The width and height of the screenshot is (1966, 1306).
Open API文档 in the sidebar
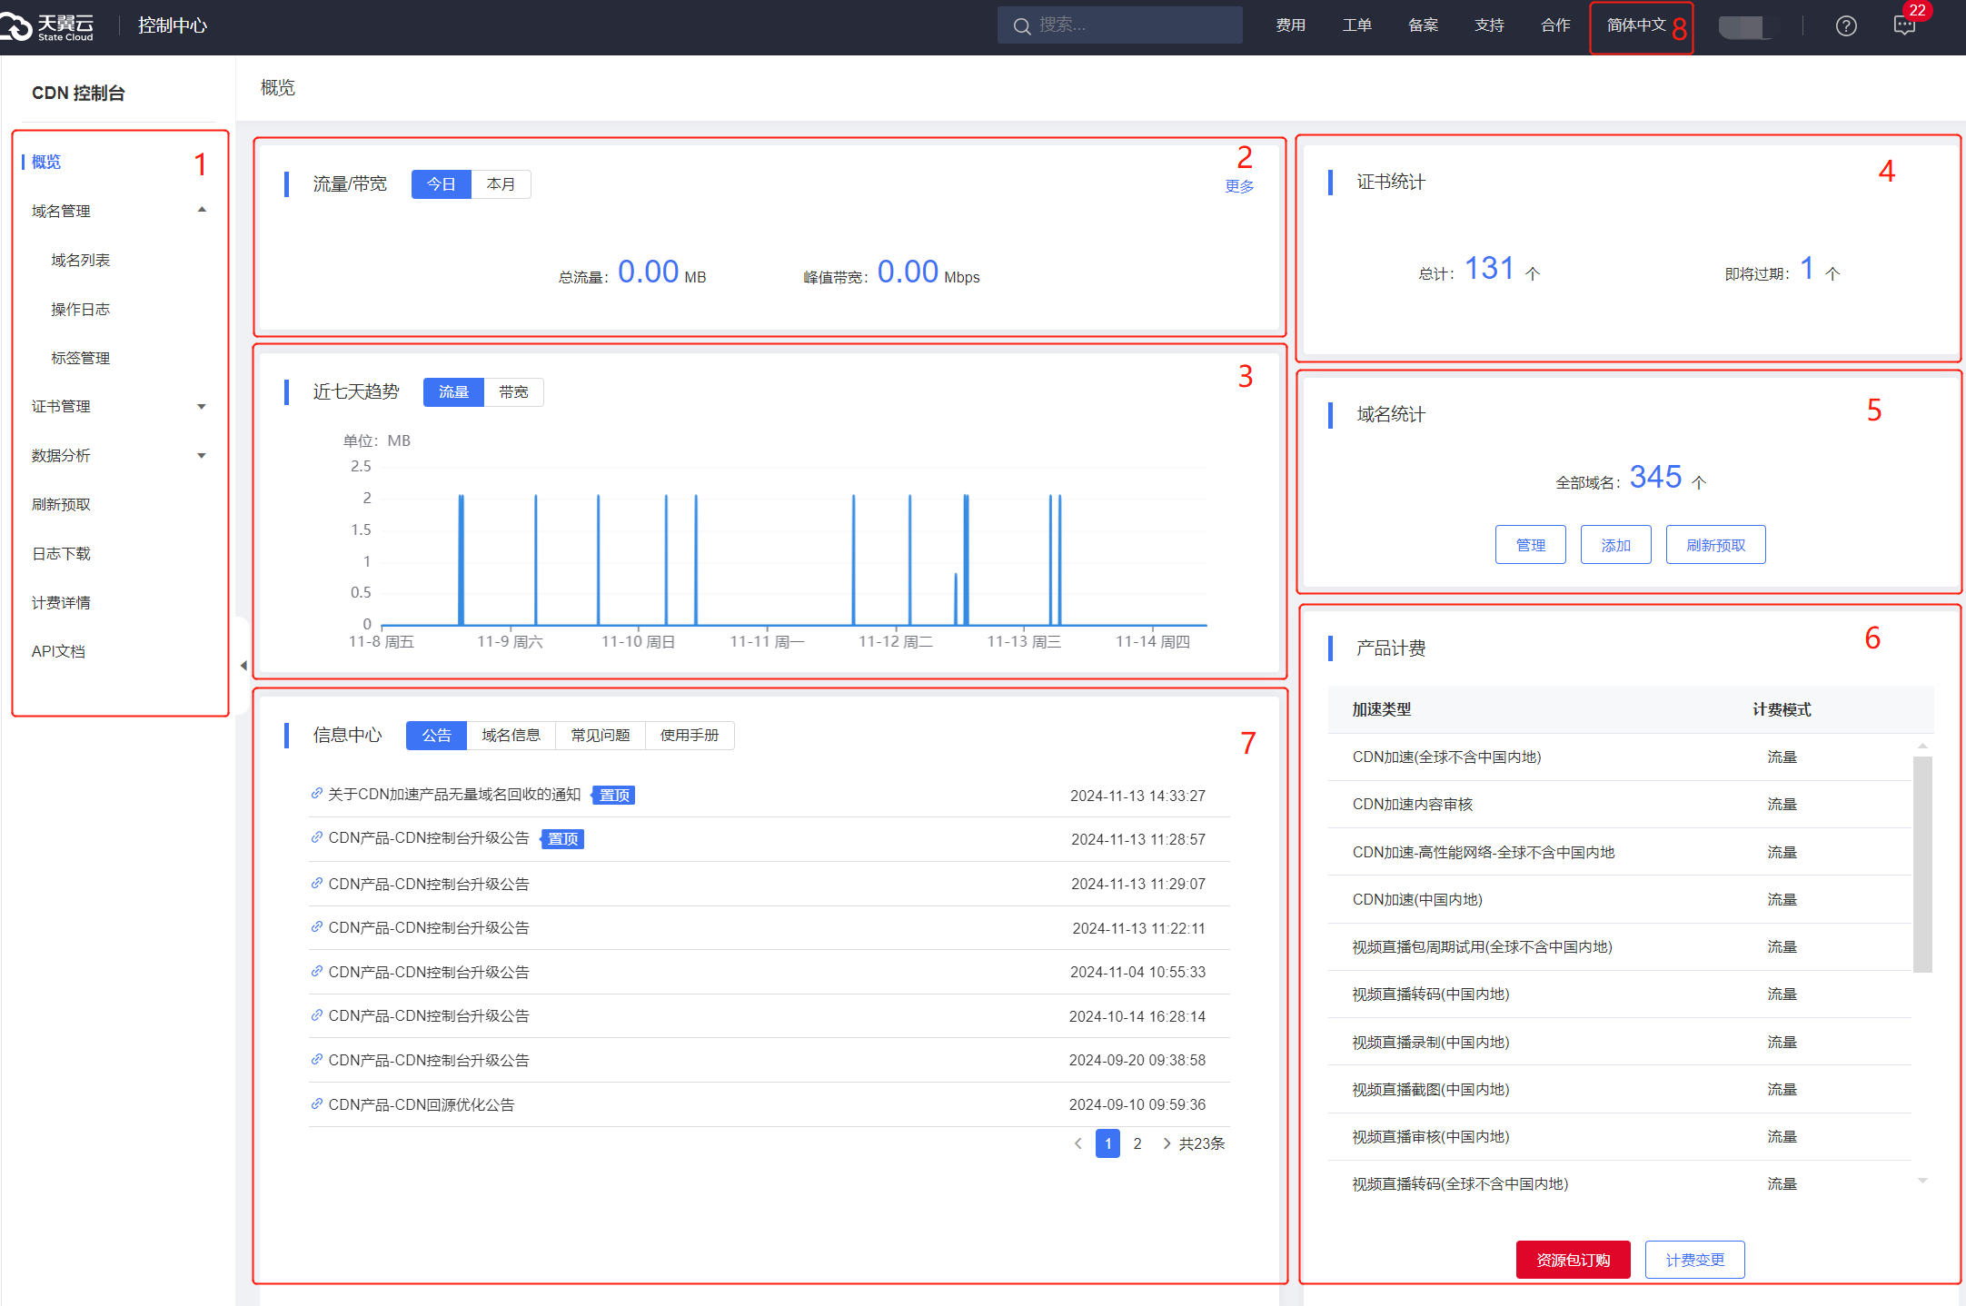[x=58, y=651]
